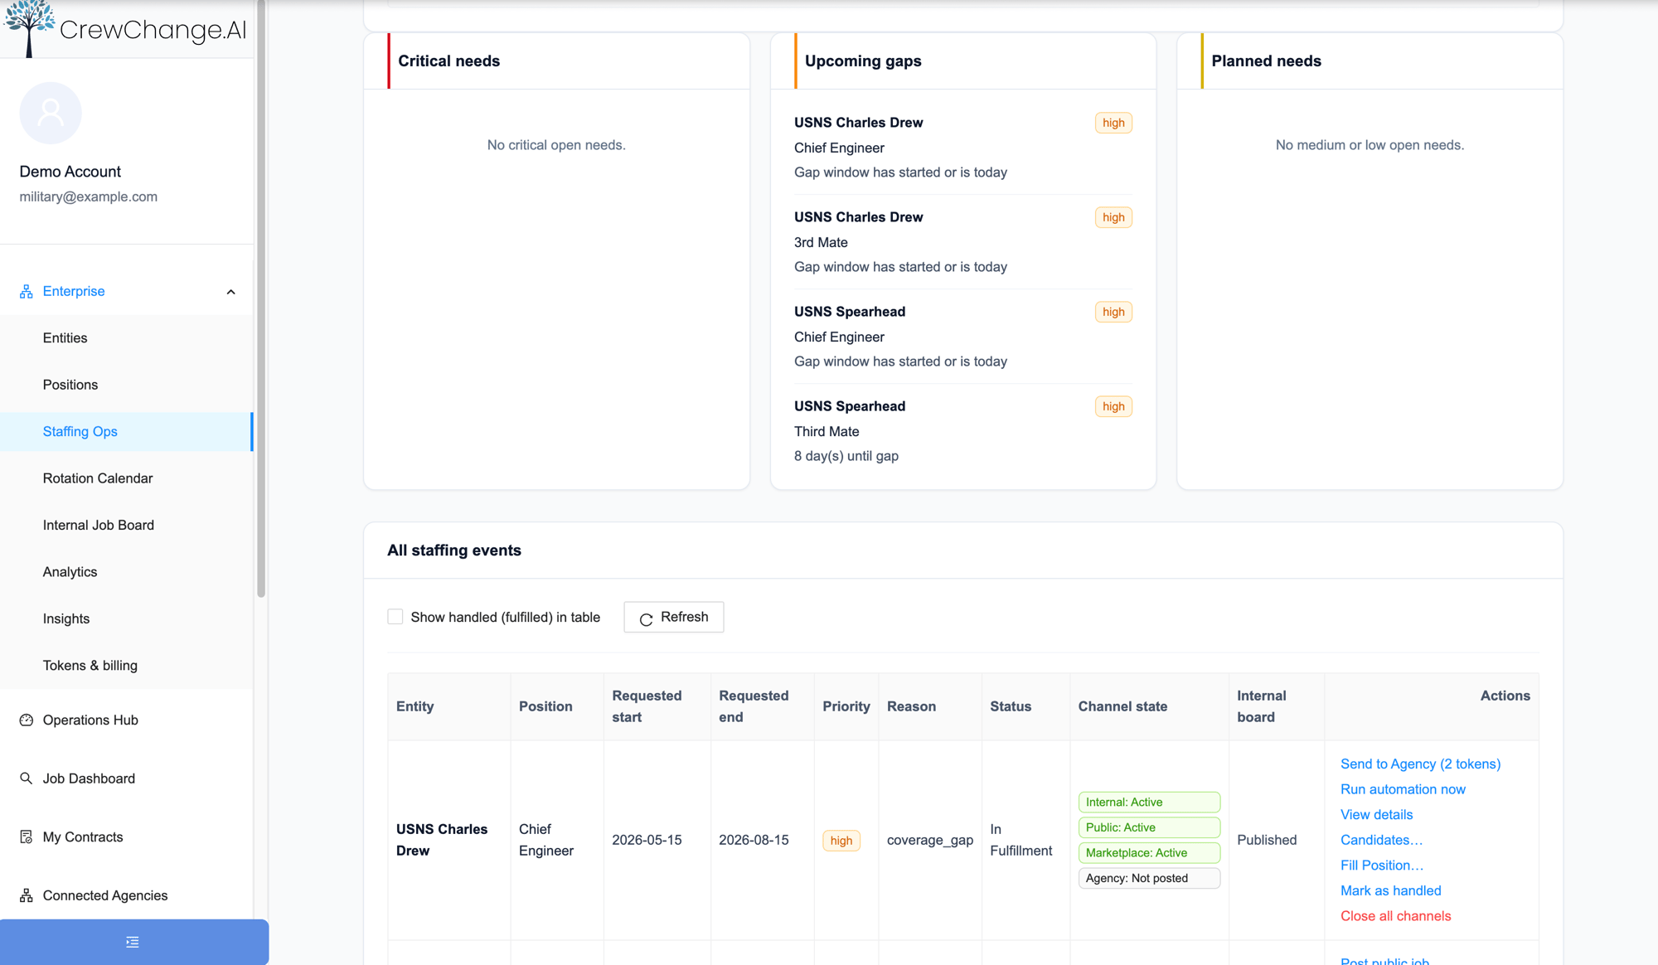Select the USNS Spearhead Third Mate gap card
This screenshot has height=965, width=1658.
962,431
